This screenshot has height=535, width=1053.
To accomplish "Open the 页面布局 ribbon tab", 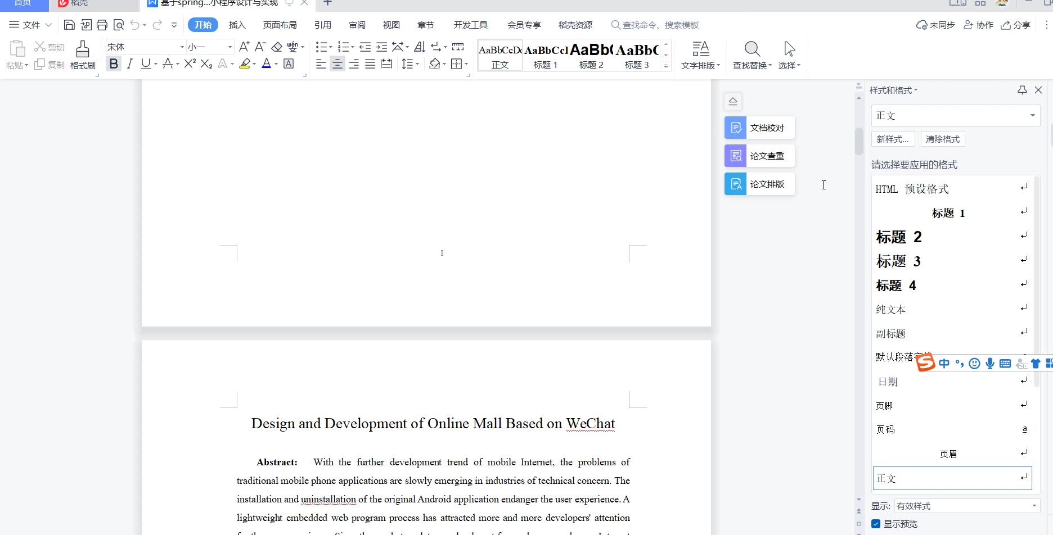I will [280, 25].
